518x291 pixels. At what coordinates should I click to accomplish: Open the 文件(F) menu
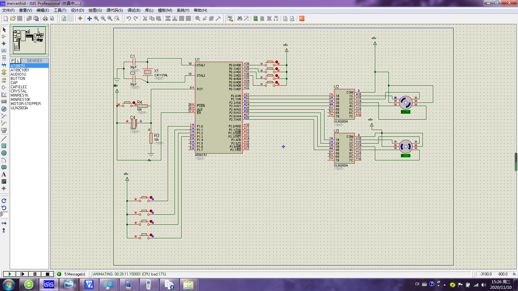point(8,10)
